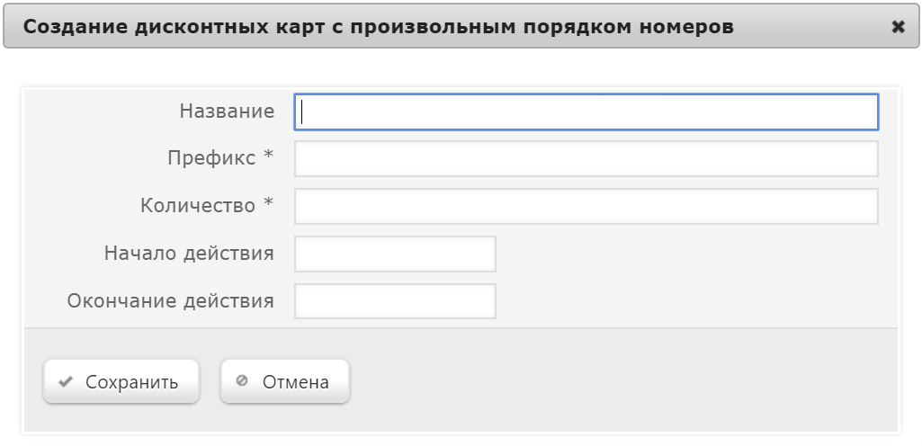Viewport: 922px width, 446px height.
Task: Click the Начало действия label
Action: [189, 254]
